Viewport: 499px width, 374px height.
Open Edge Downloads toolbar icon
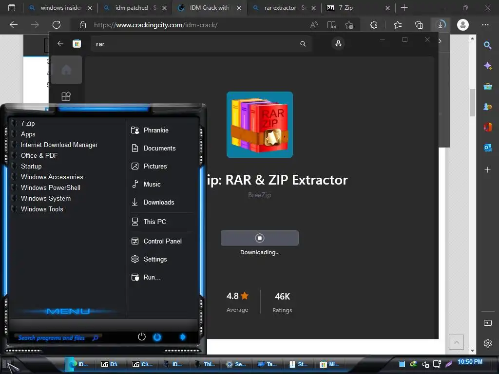click(x=441, y=24)
